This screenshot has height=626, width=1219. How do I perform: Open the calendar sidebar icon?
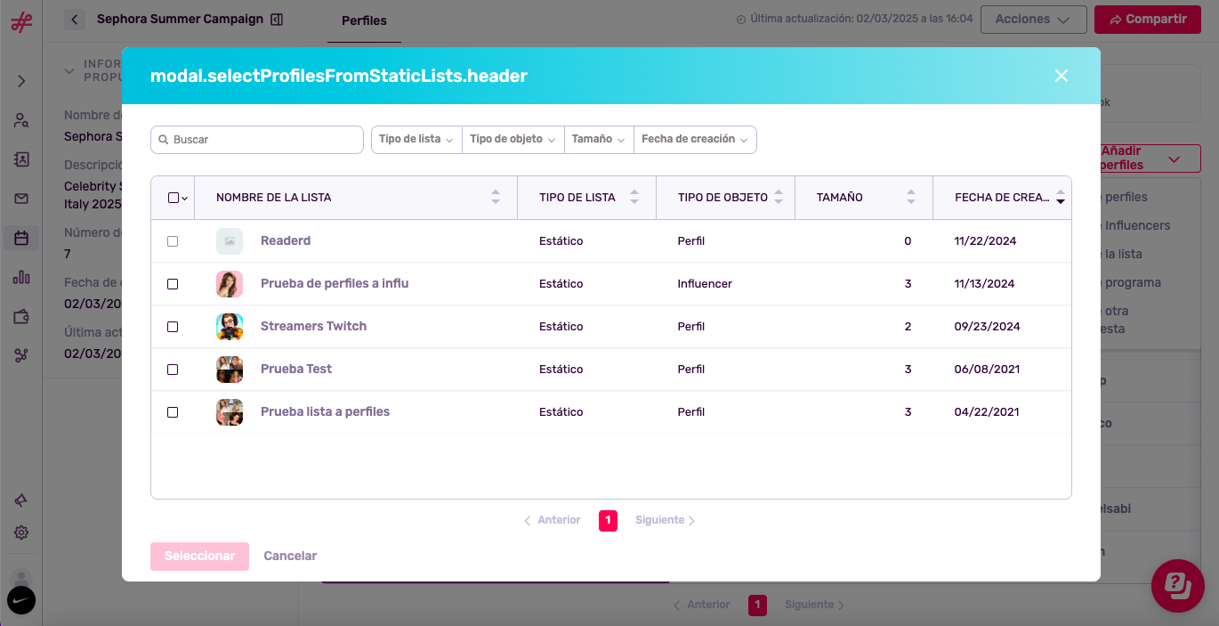tap(21, 238)
